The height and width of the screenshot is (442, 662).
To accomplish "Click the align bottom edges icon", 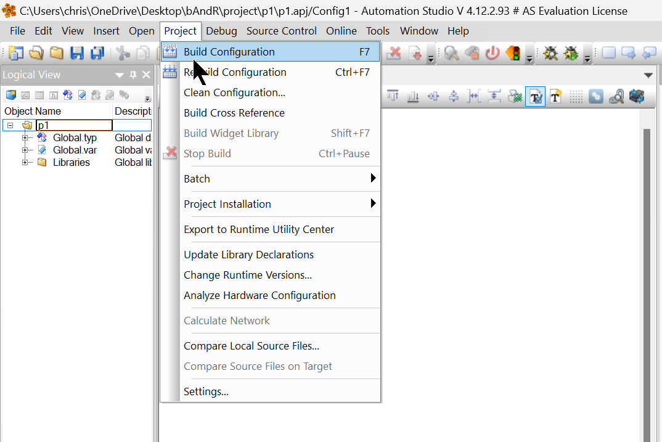I will coord(413,97).
